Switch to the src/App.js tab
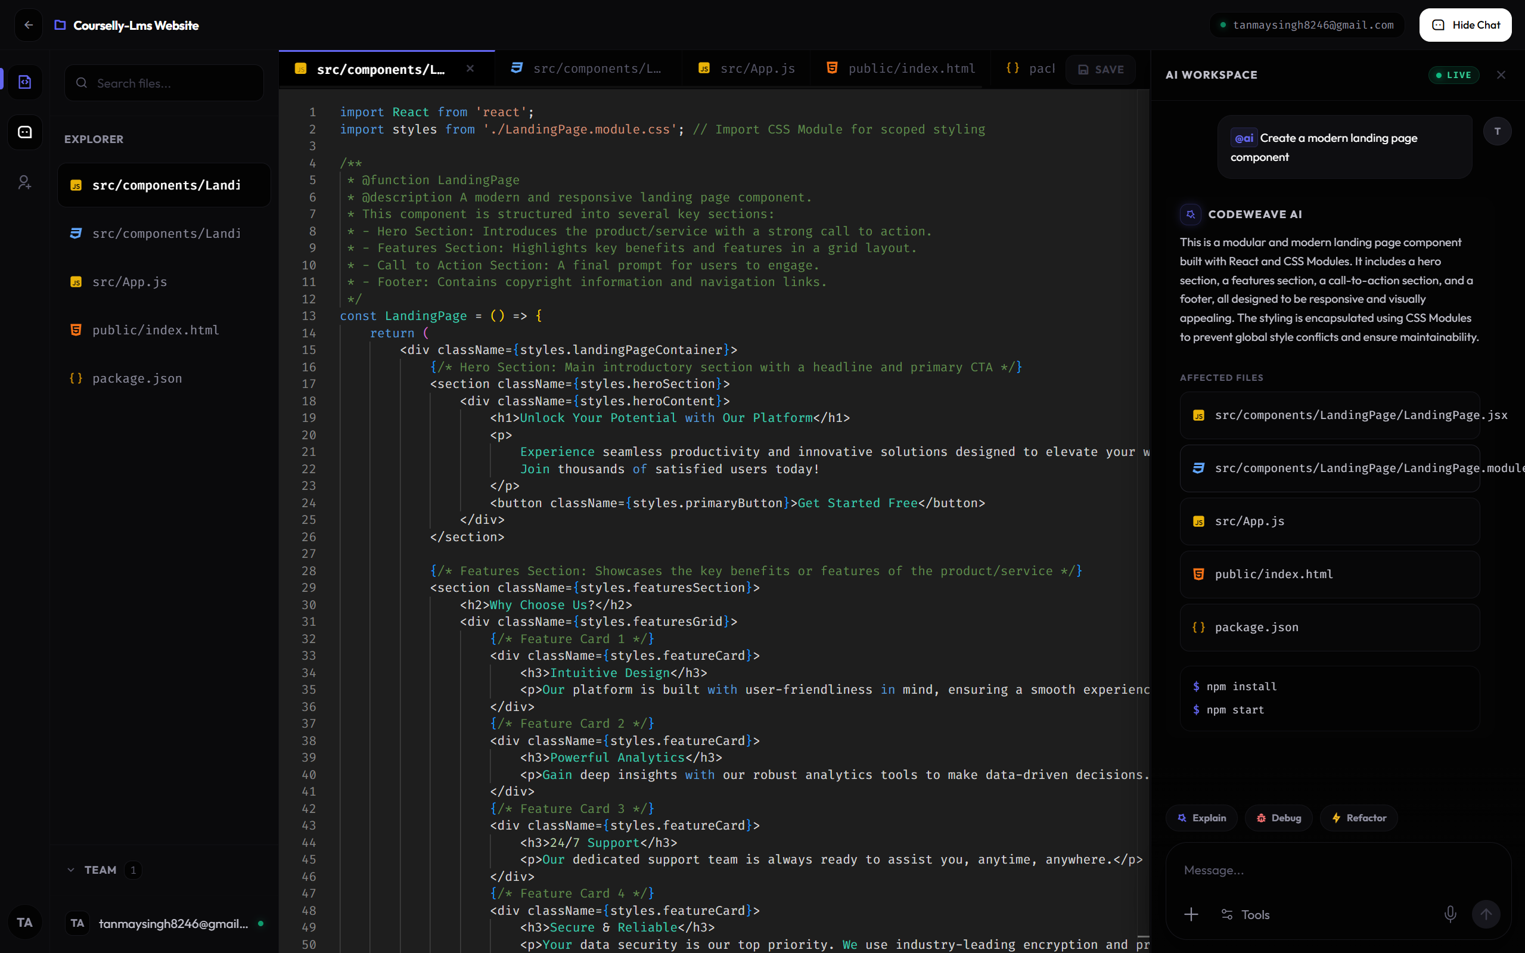Screen dimensions: 1525x953 click(747, 69)
